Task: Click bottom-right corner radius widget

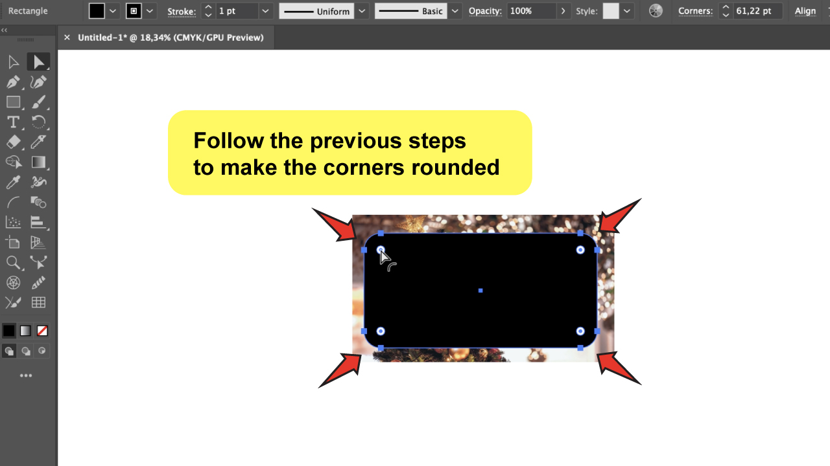Action: coord(580,331)
